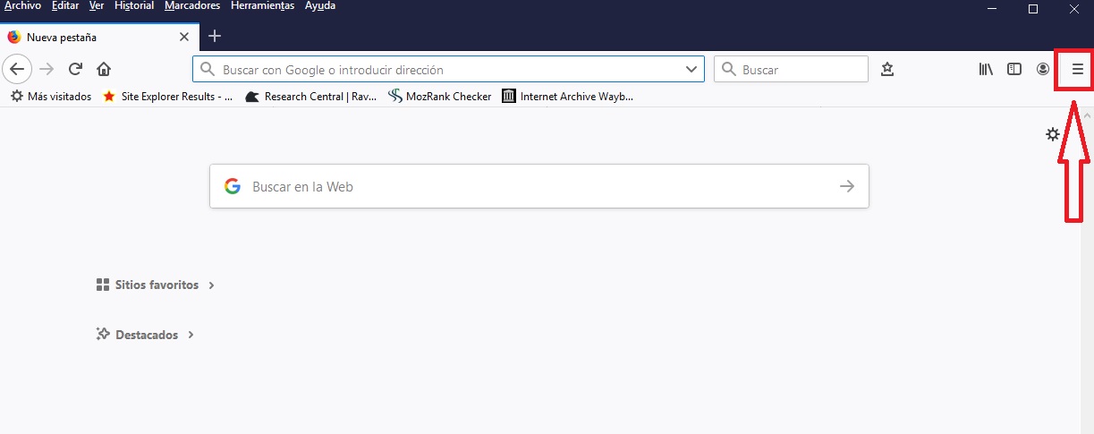The width and height of the screenshot is (1094, 434).
Task: Click the magnifier icon in Buscar box
Action: point(729,69)
